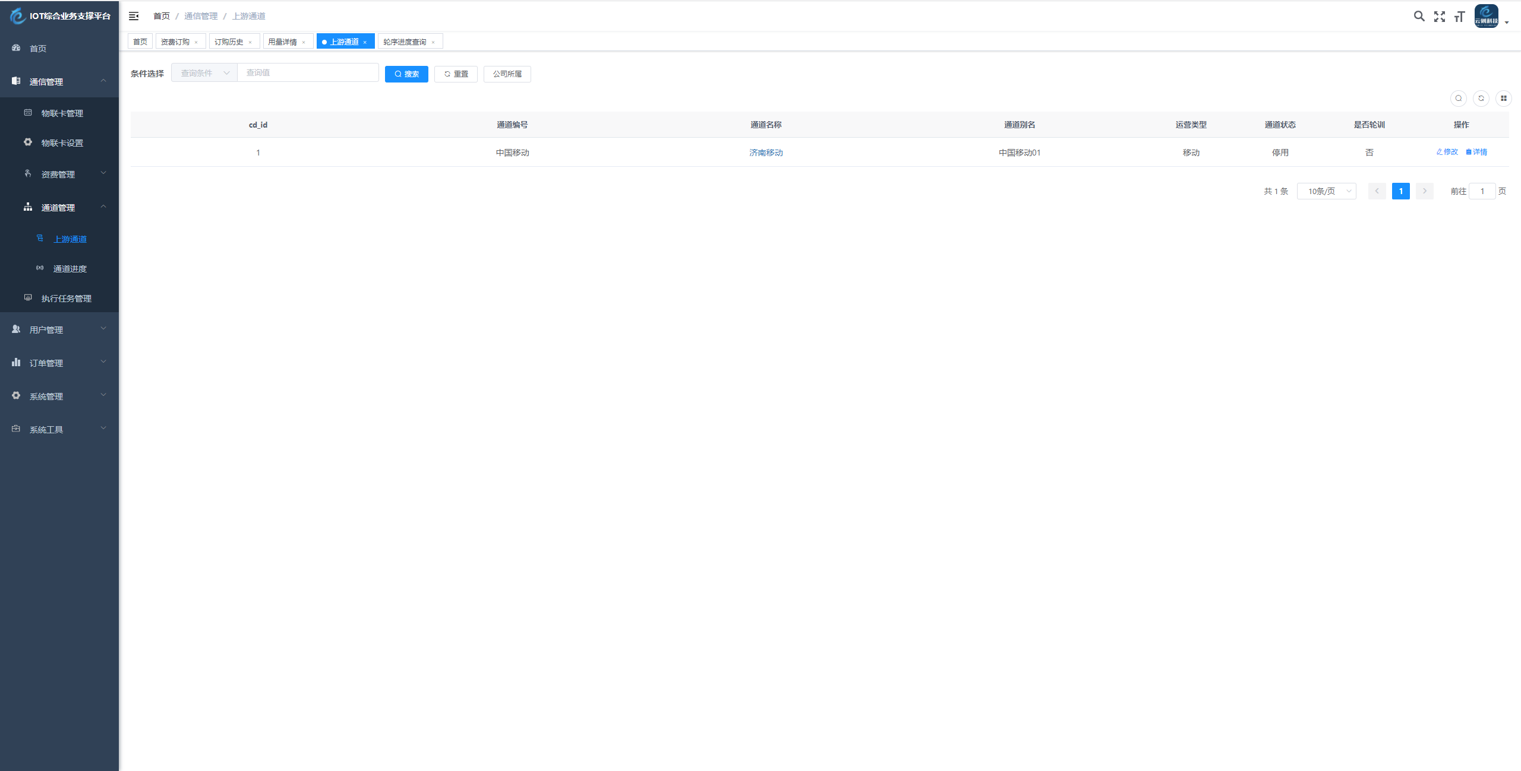Click the user avatar image
Screen dimensions: 1521x771
[1486, 16]
